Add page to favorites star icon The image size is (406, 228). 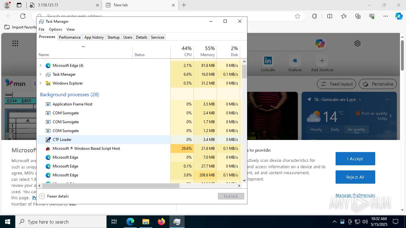pos(298,16)
